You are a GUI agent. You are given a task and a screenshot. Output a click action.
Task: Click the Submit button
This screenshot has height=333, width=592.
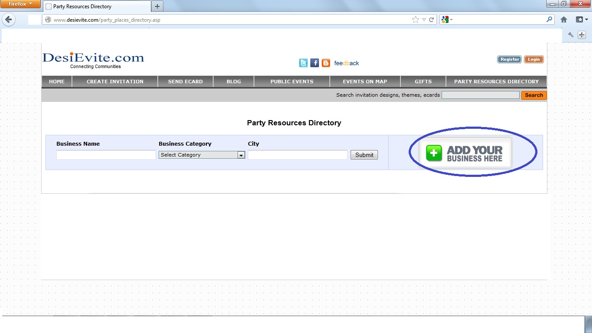point(364,155)
